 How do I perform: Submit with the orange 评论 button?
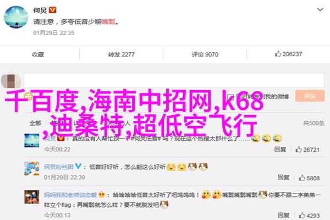[x=310, y=96]
